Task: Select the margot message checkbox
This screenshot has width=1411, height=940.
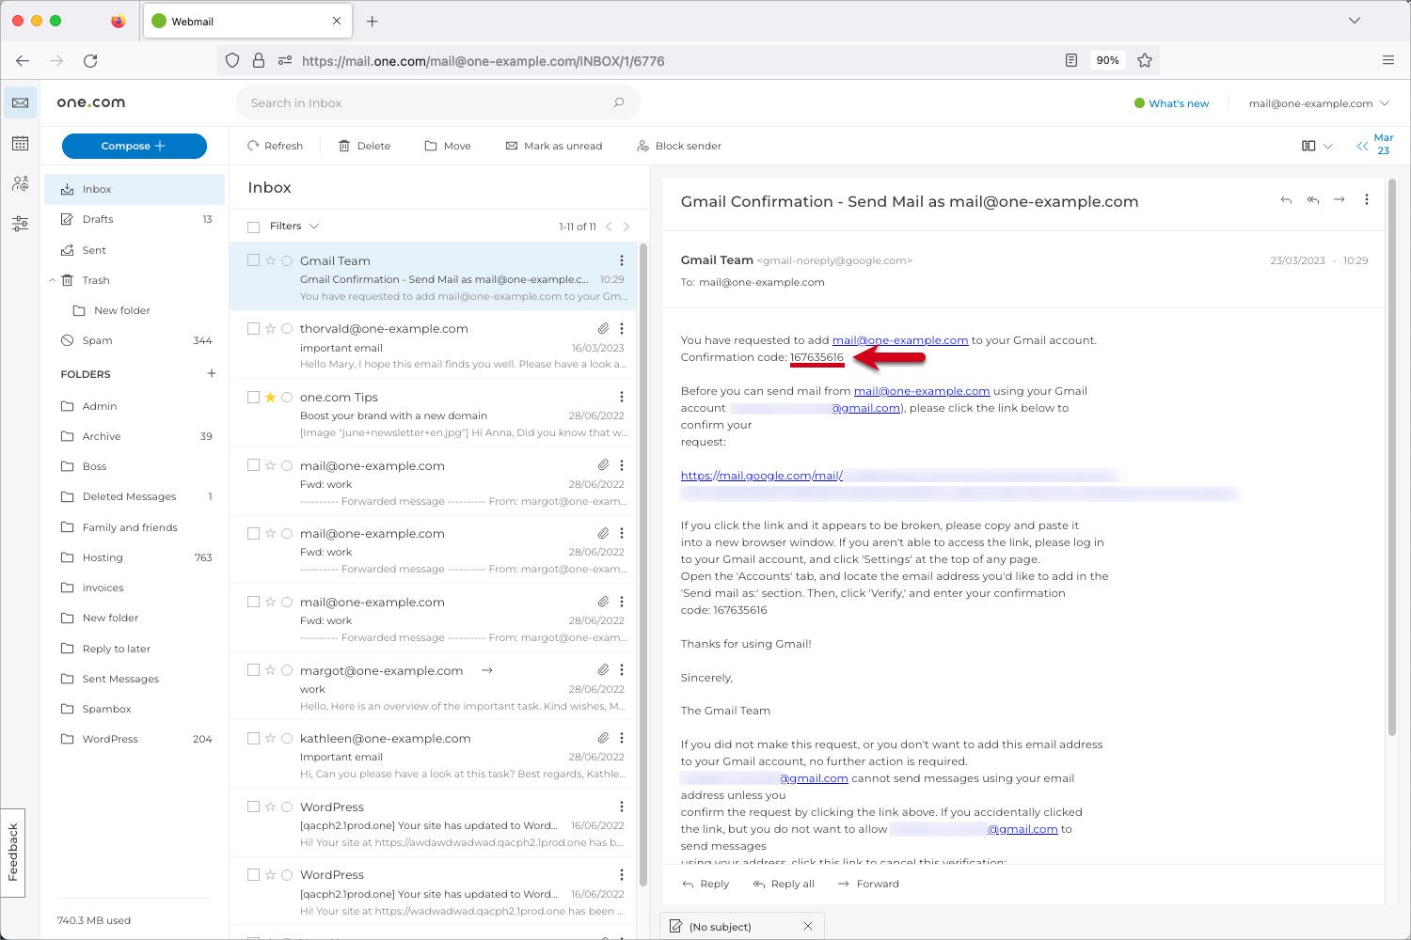Action: (253, 670)
